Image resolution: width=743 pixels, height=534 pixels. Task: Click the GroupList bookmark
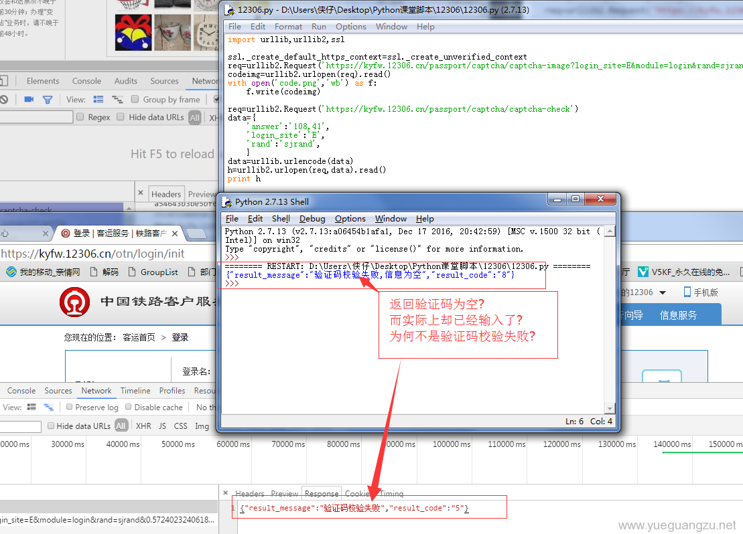click(x=153, y=272)
